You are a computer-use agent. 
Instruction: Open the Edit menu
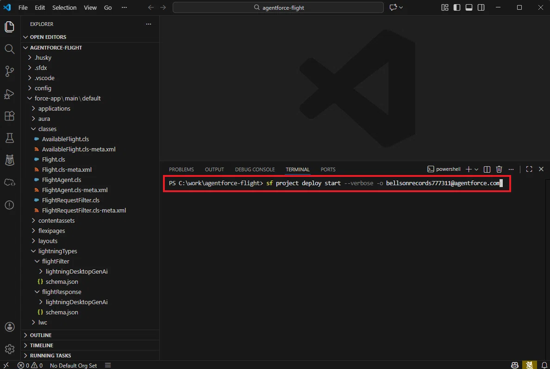(x=40, y=7)
